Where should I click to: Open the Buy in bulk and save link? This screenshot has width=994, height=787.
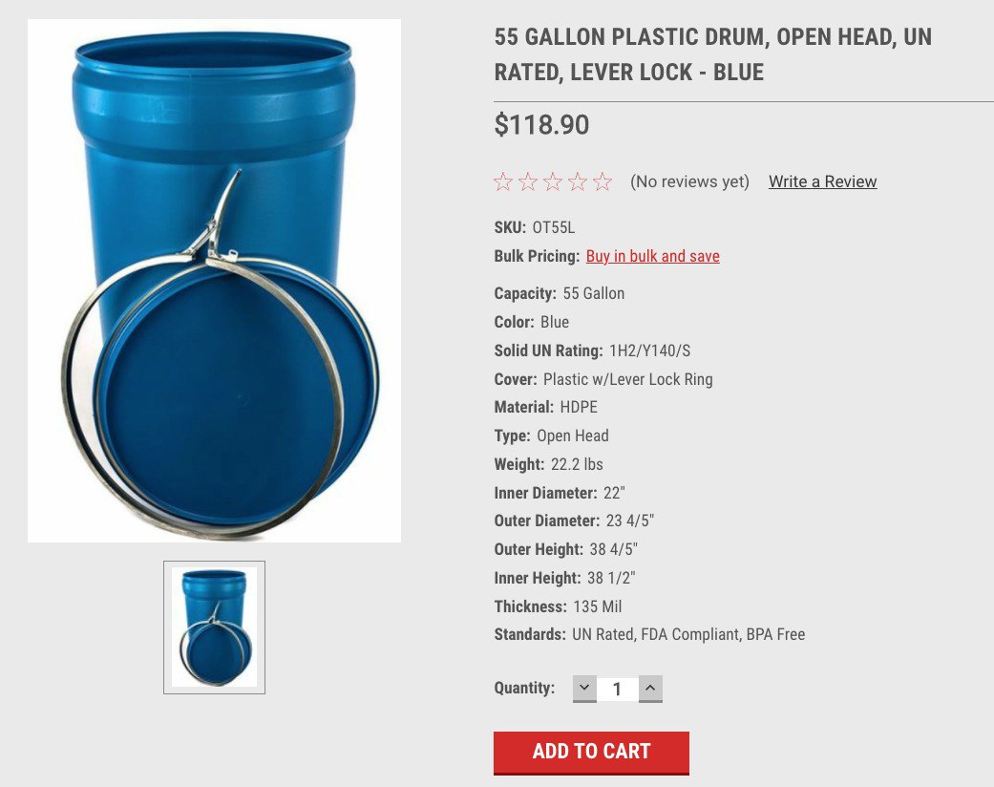pos(653,256)
